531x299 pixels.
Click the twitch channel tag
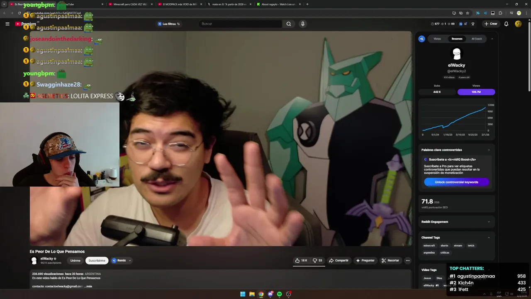point(471,245)
